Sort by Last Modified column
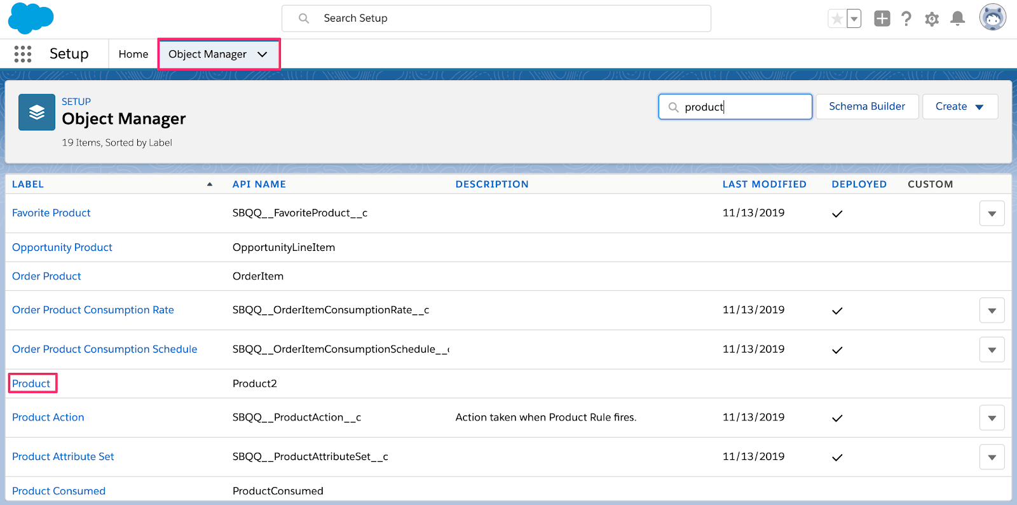Screen dimensions: 1017x505 pyautogui.click(x=765, y=184)
